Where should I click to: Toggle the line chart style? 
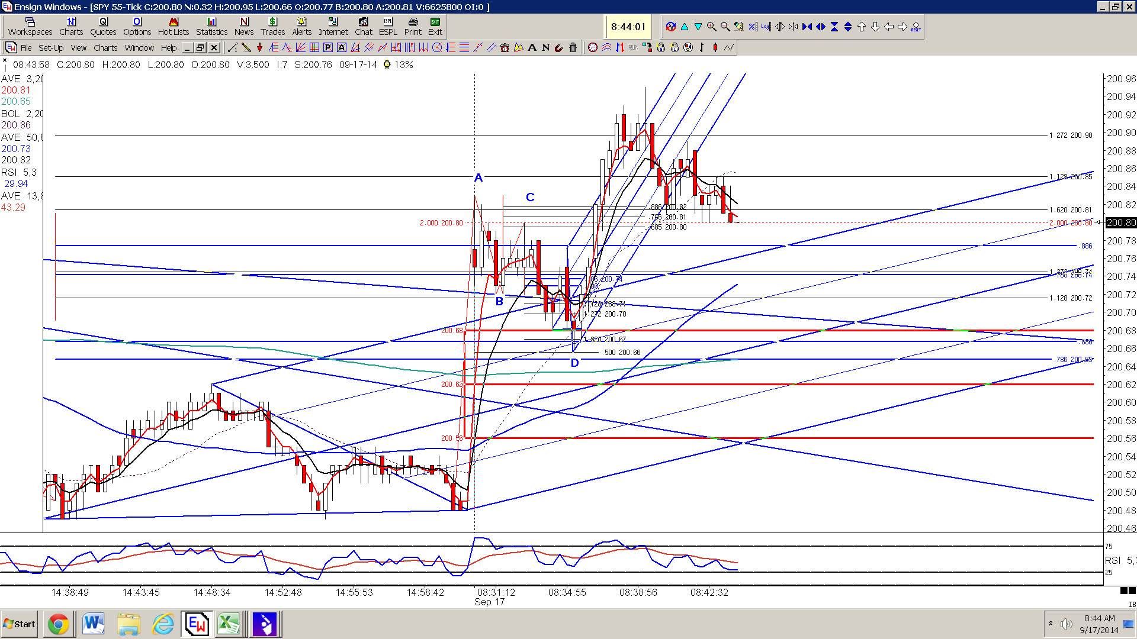point(729,47)
